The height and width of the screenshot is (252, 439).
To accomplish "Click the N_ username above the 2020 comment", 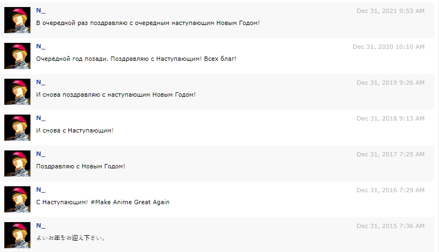I will 41,47.
